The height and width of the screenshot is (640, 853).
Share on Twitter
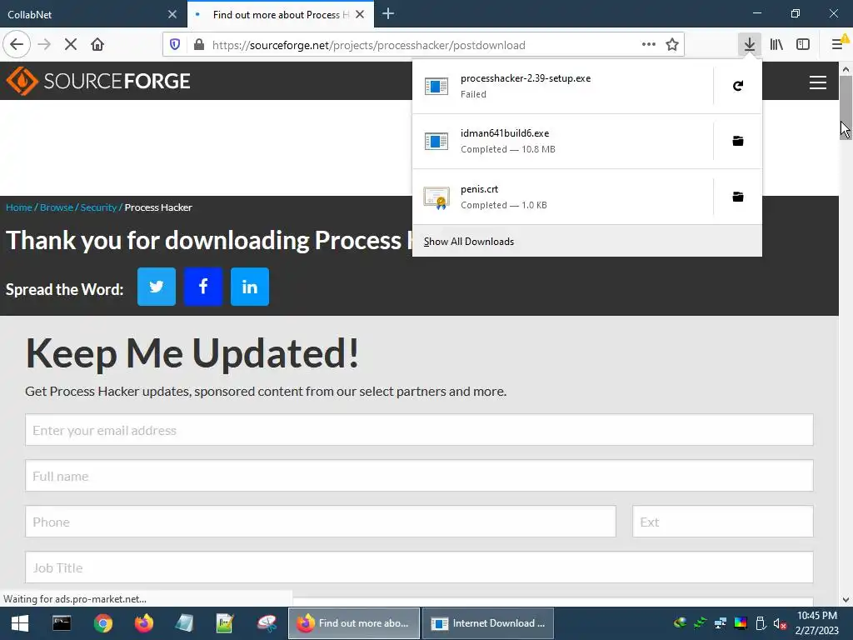tap(156, 287)
